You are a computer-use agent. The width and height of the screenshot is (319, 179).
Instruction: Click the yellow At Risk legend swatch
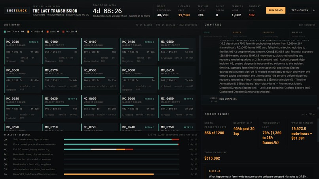coord(28,32)
